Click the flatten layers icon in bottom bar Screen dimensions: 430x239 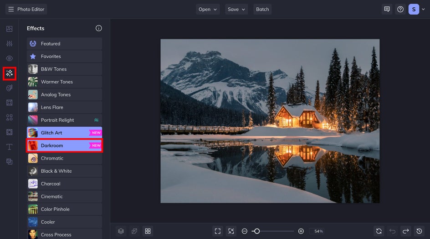134,231
